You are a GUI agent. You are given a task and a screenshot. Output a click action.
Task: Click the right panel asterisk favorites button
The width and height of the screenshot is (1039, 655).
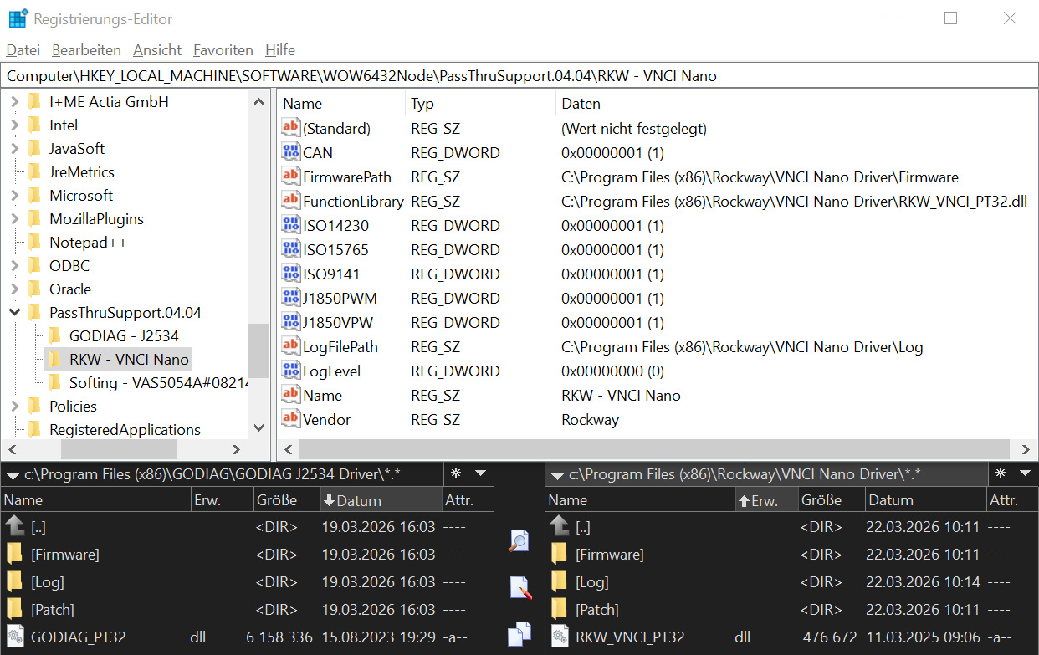point(1001,473)
